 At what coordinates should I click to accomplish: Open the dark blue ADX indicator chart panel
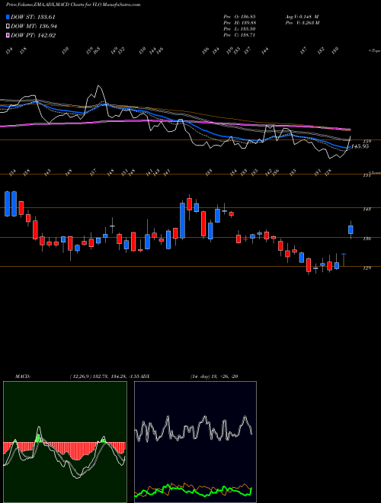pyautogui.click(x=195, y=442)
